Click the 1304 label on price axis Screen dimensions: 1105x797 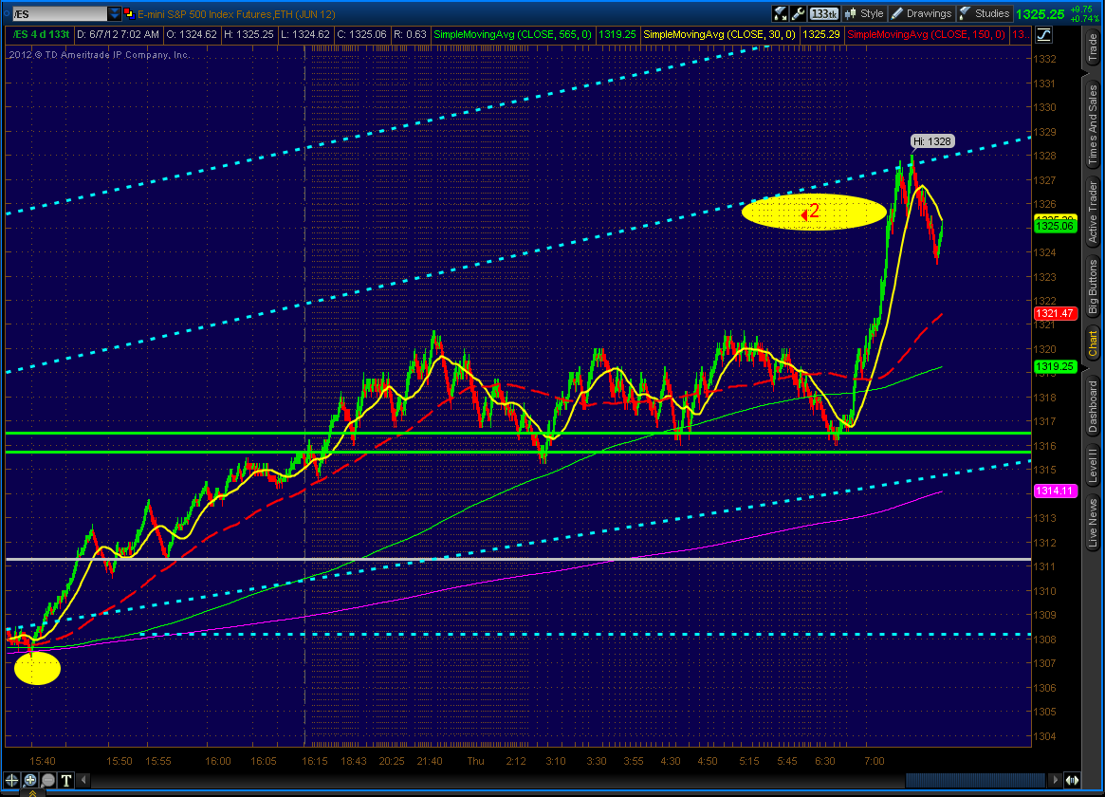click(x=1044, y=736)
